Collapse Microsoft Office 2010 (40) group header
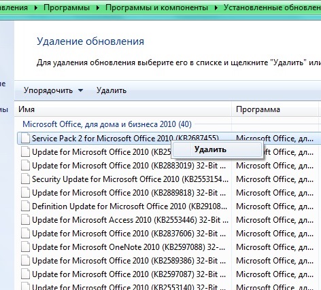Image resolution: width=321 pixels, height=290 pixels. [107, 124]
